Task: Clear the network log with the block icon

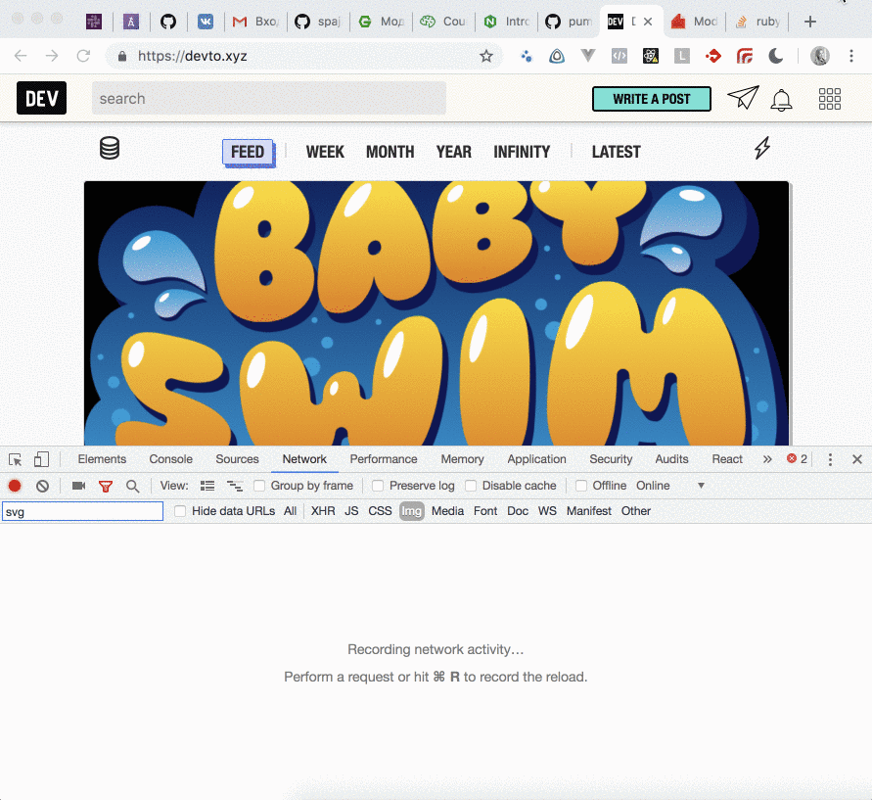Action: pos(42,486)
